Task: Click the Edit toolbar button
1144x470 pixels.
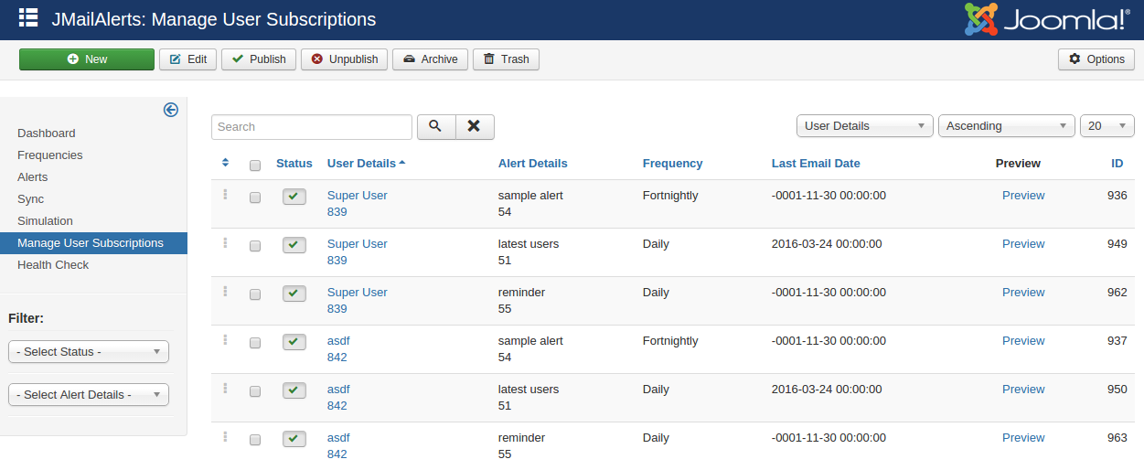Action: coord(188,59)
